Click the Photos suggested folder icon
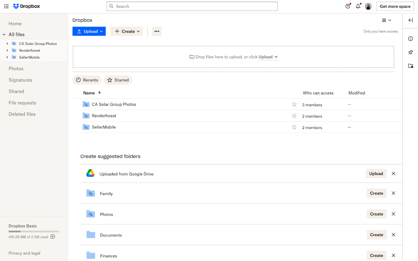The height and width of the screenshot is (261, 418). point(91,214)
